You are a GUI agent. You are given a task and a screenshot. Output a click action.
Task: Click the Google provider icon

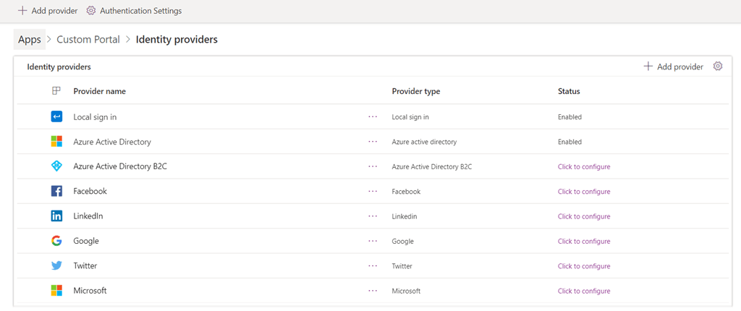click(56, 241)
